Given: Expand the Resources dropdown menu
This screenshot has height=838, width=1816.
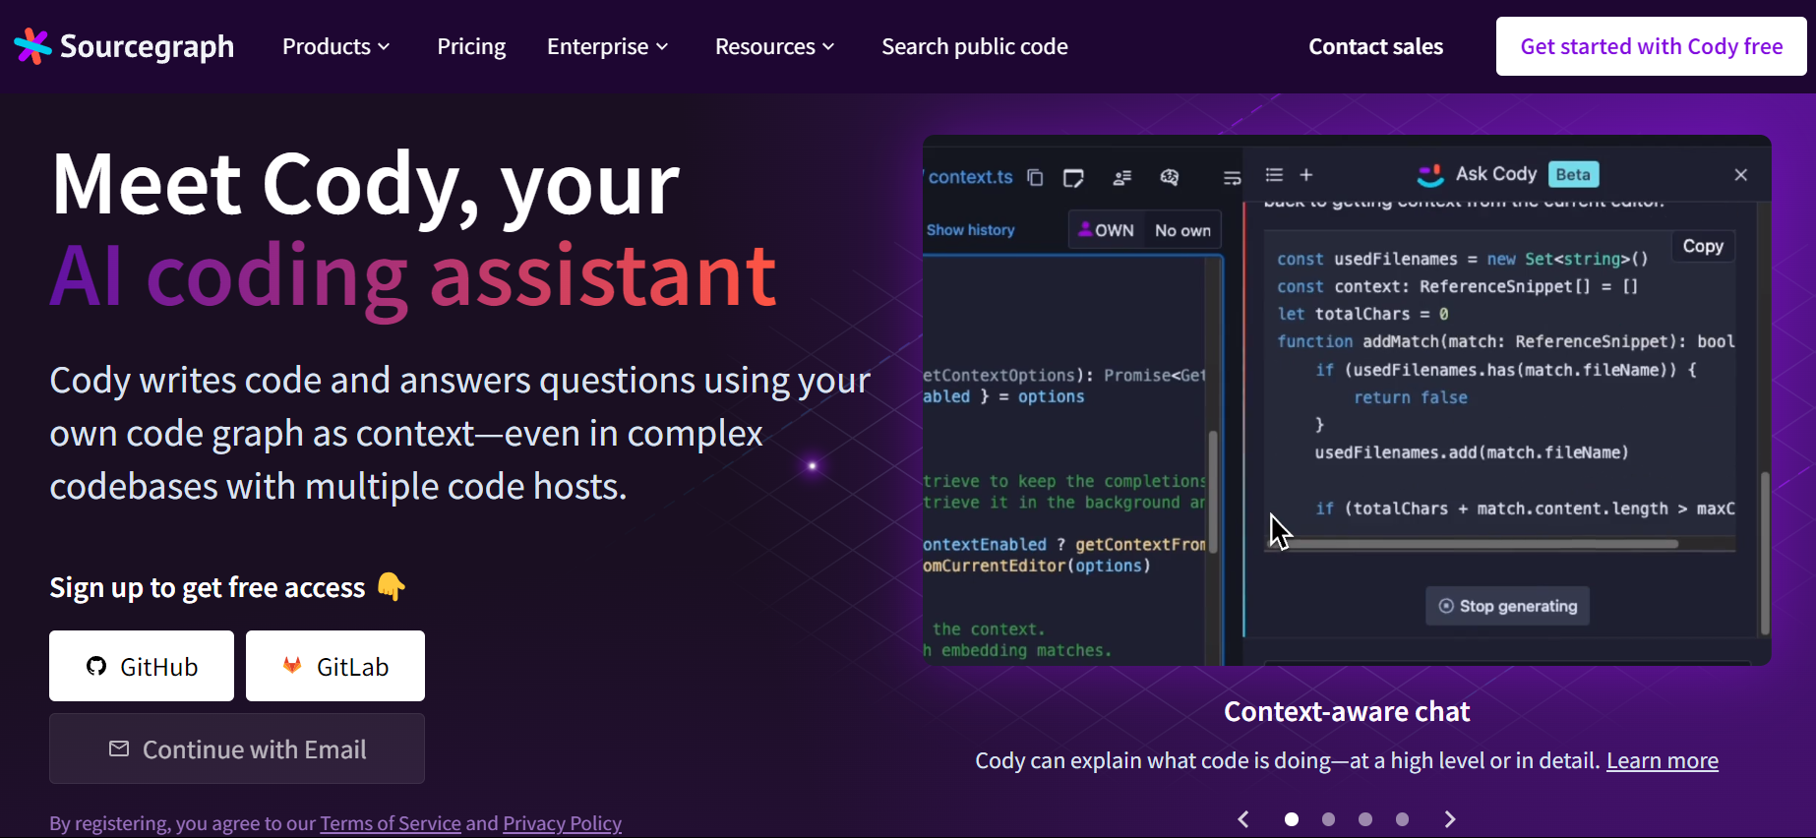Looking at the screenshot, I should [x=775, y=46].
